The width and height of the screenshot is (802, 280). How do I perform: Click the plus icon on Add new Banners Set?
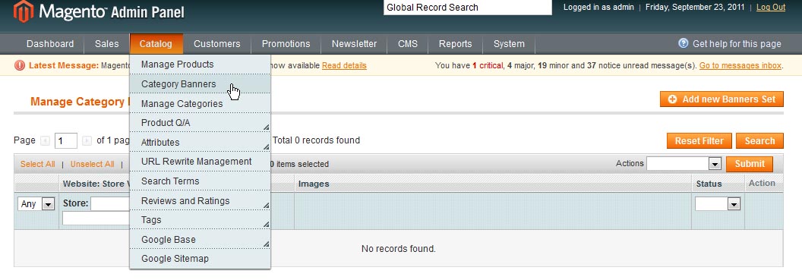[x=673, y=99]
